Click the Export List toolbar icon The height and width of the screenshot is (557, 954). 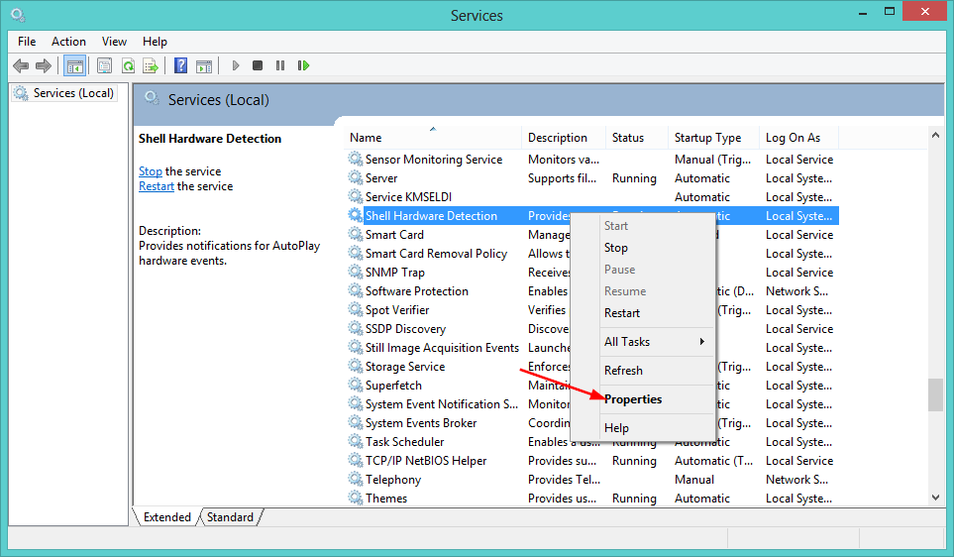click(151, 66)
